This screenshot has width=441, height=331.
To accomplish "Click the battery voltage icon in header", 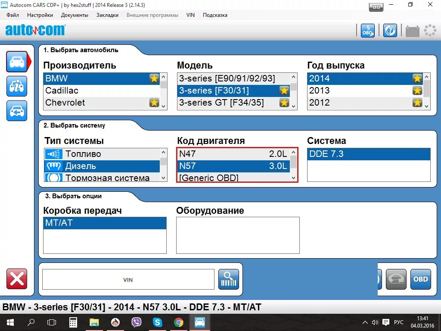I will 412,31.
